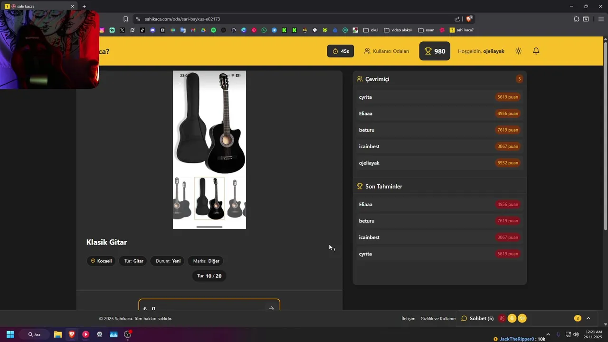Viewport: 608px width, 342px height.
Task: Submit guess with the arrow button
Action: tap(271, 308)
